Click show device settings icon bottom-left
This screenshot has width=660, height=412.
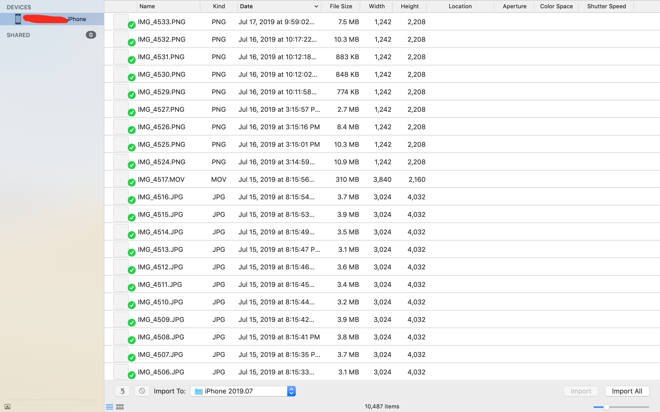click(x=8, y=407)
